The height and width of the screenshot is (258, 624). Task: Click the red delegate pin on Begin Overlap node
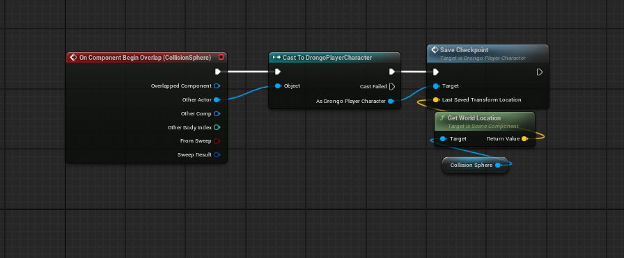(x=221, y=57)
